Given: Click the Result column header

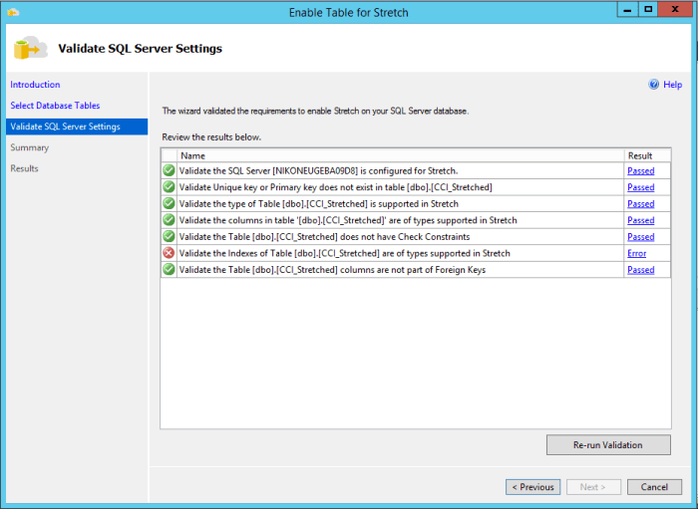Looking at the screenshot, I should (639, 155).
